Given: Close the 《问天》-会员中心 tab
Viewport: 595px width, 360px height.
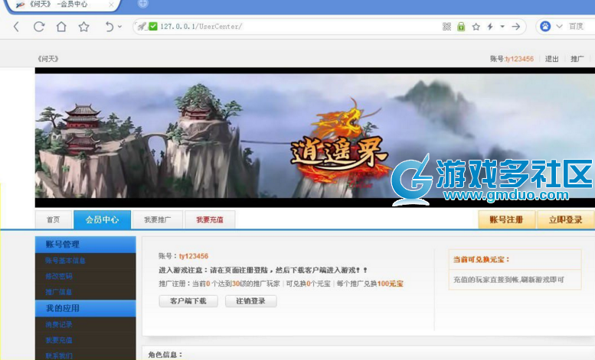Looking at the screenshot, I should point(111,5).
